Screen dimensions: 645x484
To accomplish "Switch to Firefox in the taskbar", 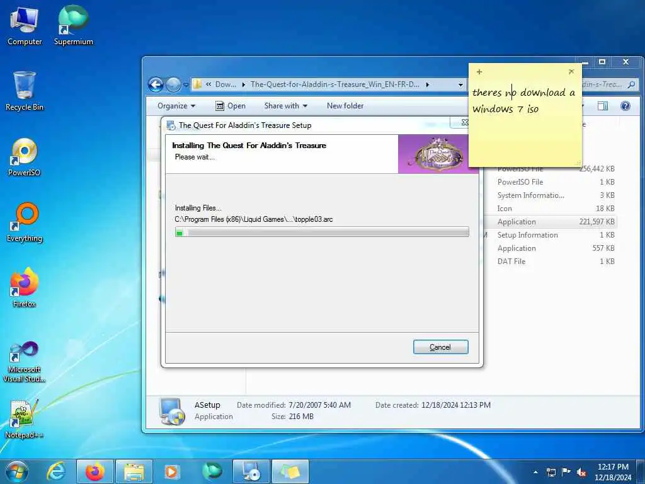I will coord(95,471).
